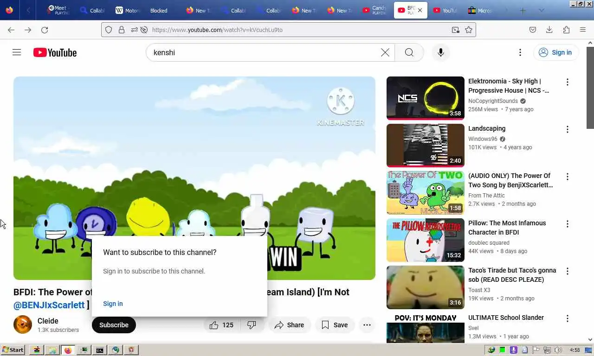The height and width of the screenshot is (356, 594).
Task: View site security padlock info
Action: 122,30
